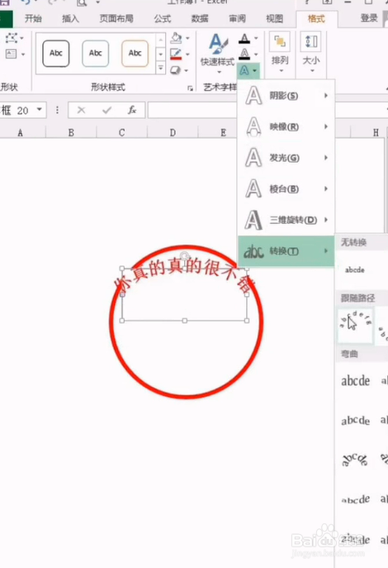Open the shape effects dropdown arrow
This screenshot has height=568, width=388.
[x=187, y=70]
